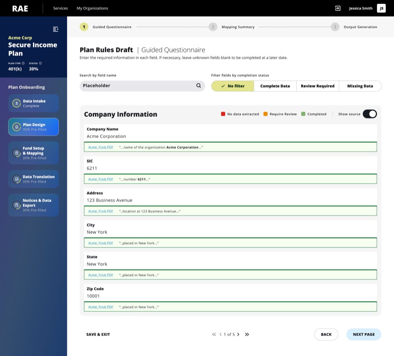Filter by Missing Data
The height and width of the screenshot is (356, 394).
pyautogui.click(x=360, y=86)
